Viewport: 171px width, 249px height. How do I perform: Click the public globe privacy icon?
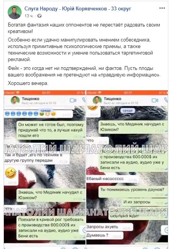[x=40, y=16]
